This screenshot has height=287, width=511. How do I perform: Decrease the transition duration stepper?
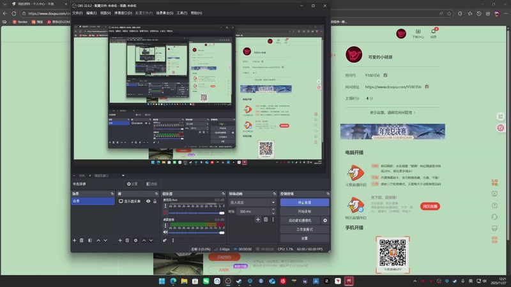[x=273, y=214]
